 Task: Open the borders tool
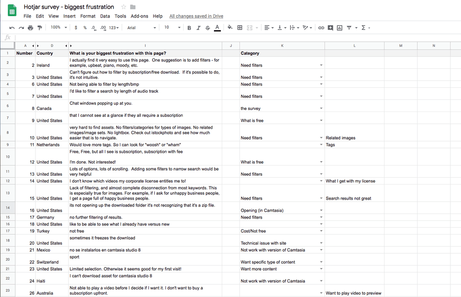click(x=240, y=28)
